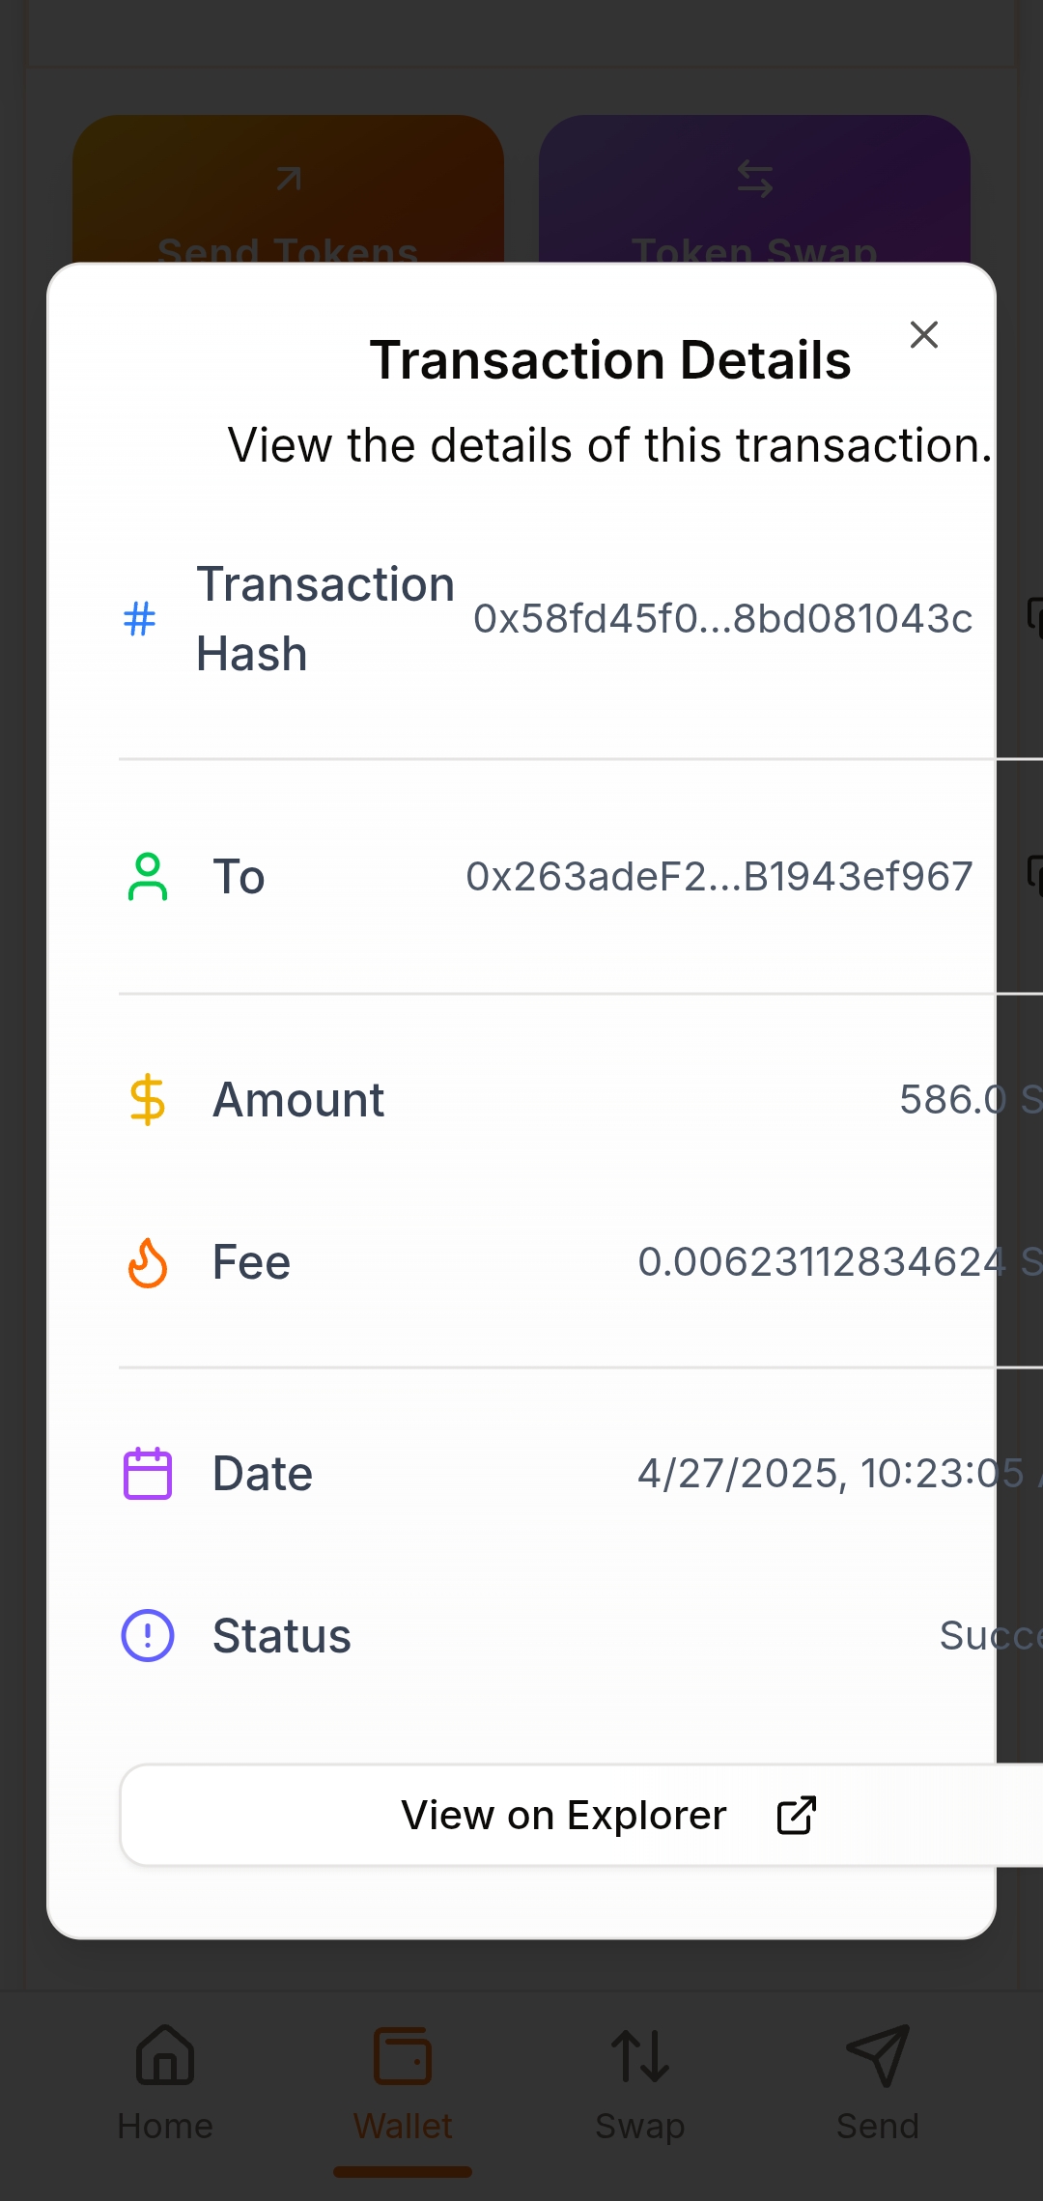Select the transaction hash value text
The width and height of the screenshot is (1043, 2201).
click(722, 619)
